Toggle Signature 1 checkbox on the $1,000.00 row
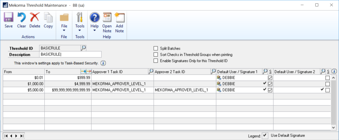Viewport: 339px width, 140px height. tap(270, 84)
